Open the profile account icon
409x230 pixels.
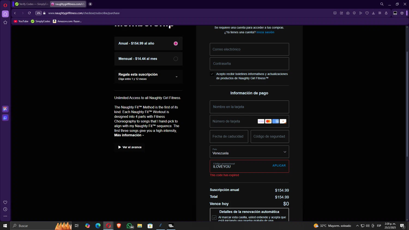386,13
